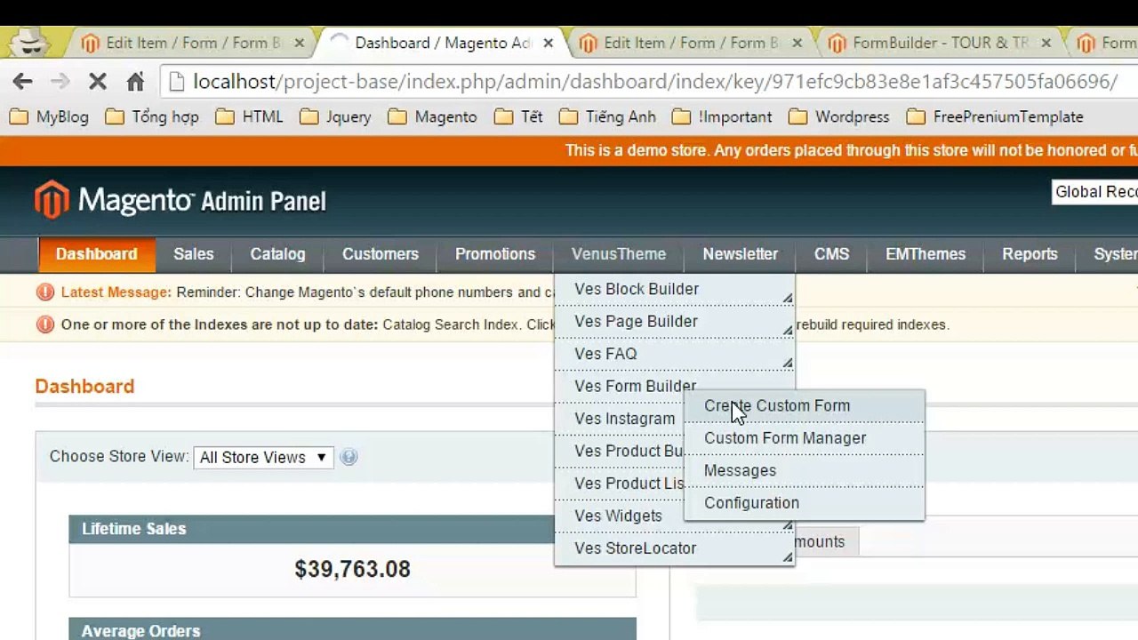Open Wordpress bookmark folder
1138x640 pixels.
pos(839,116)
